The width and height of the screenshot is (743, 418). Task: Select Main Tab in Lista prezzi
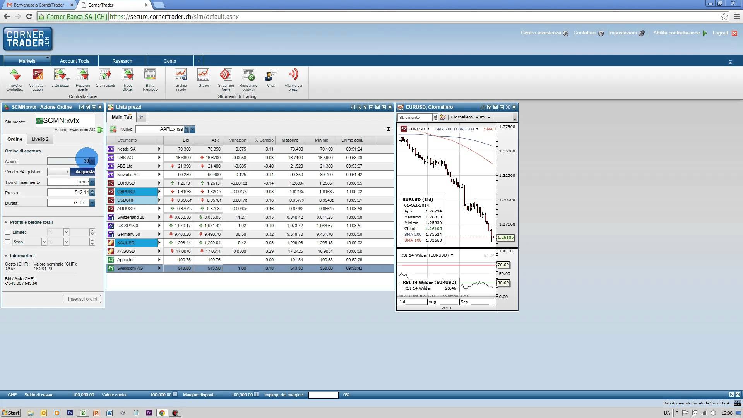pyautogui.click(x=122, y=117)
